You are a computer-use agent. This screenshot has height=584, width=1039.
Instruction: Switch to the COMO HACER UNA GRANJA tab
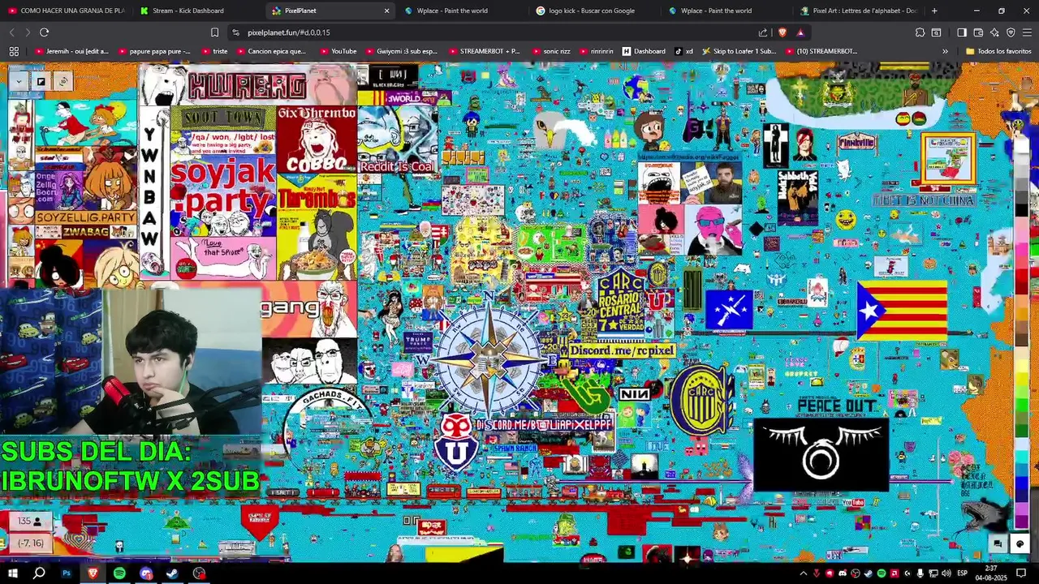coord(67,11)
